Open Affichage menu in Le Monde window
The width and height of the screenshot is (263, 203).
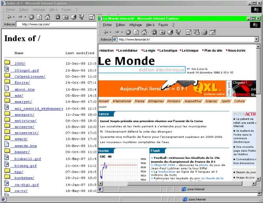[135, 25]
